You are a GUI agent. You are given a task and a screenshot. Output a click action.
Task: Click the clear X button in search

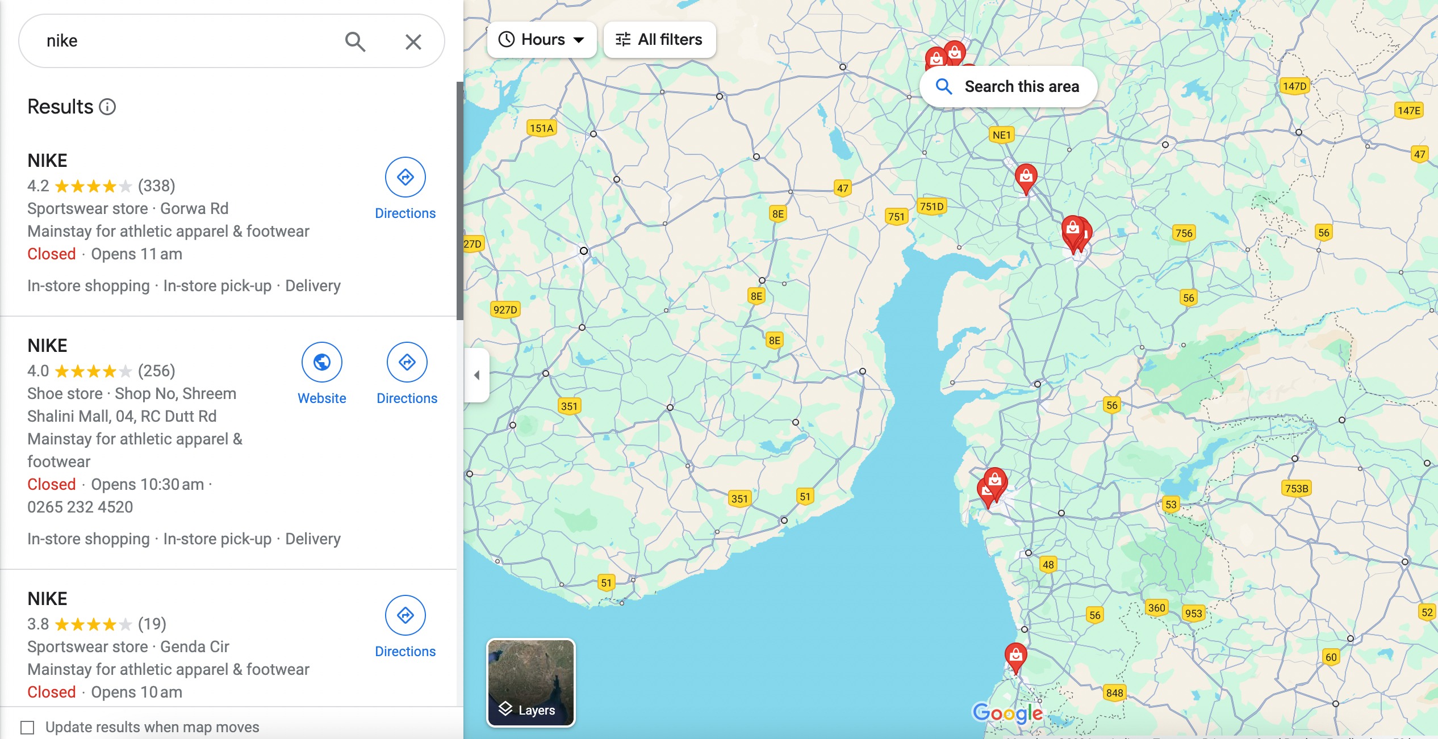coord(412,41)
